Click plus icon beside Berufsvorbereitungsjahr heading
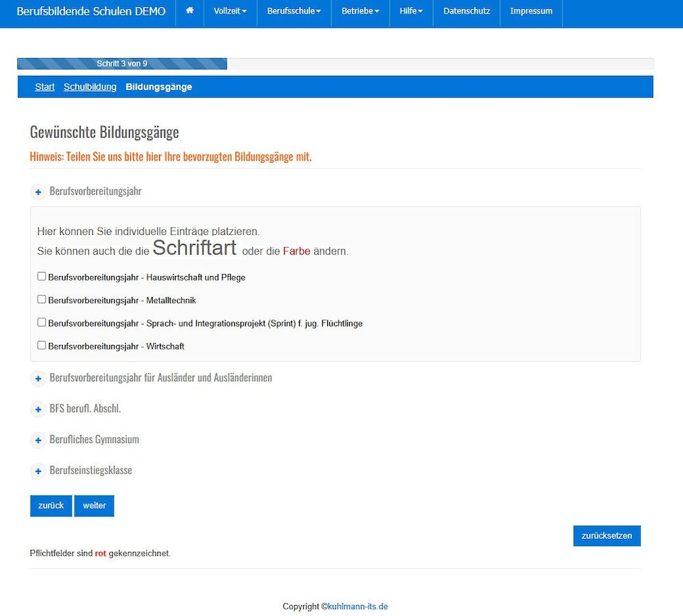Image resolution: width=683 pixels, height=616 pixels. pos(38,193)
